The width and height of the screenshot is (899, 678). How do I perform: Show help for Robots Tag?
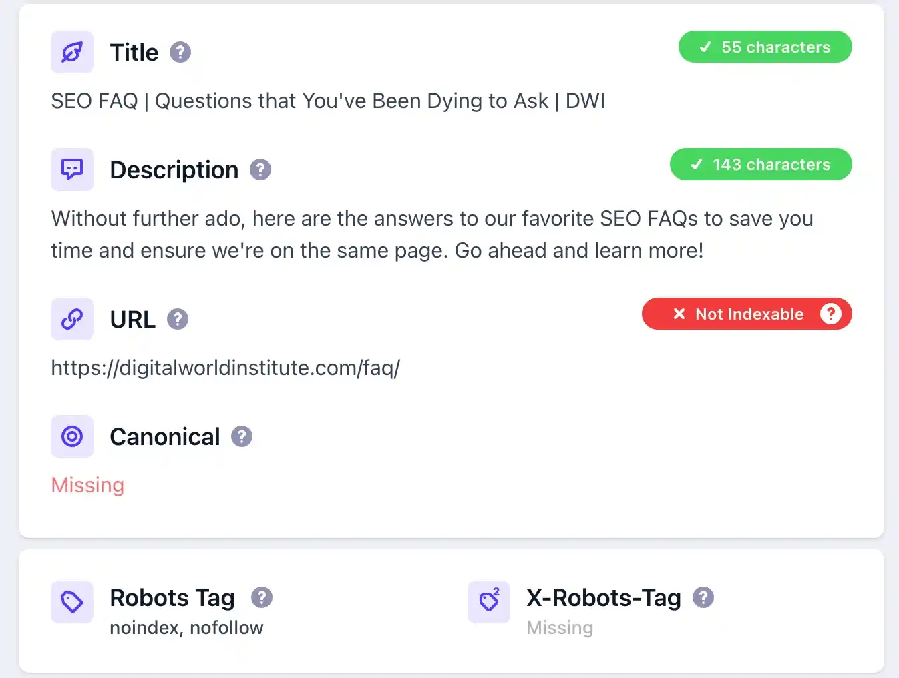tap(262, 597)
